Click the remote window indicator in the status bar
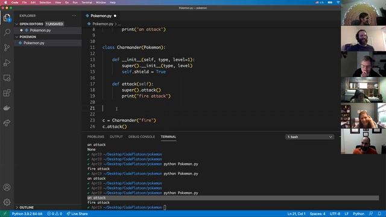This screenshot has width=386, height=217. pos(4,213)
